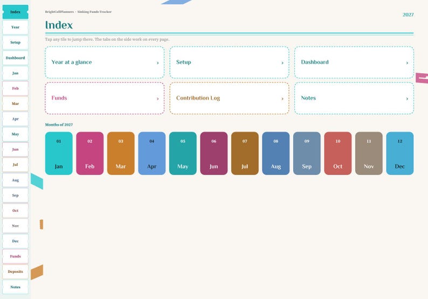Open the Notes side tab

pos(15,287)
